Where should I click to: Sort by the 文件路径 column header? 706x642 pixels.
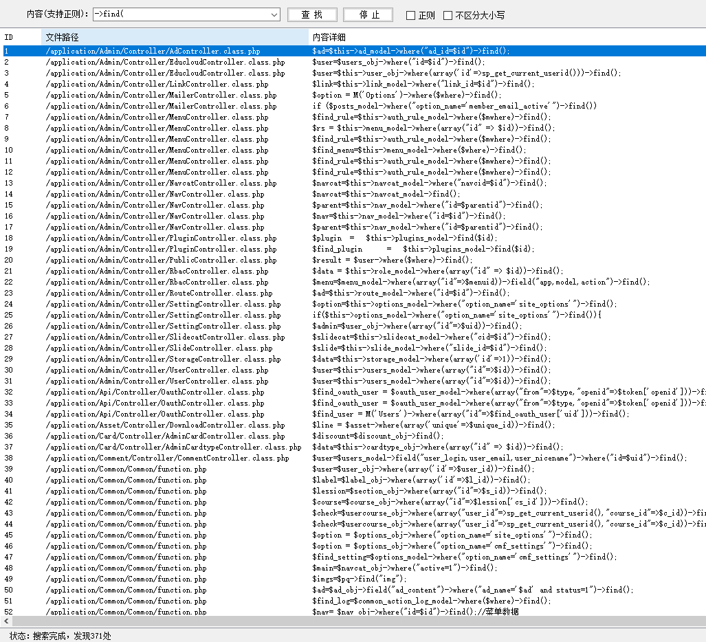175,37
